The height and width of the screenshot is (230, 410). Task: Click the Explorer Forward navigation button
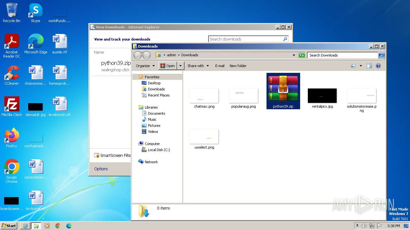click(x=146, y=55)
